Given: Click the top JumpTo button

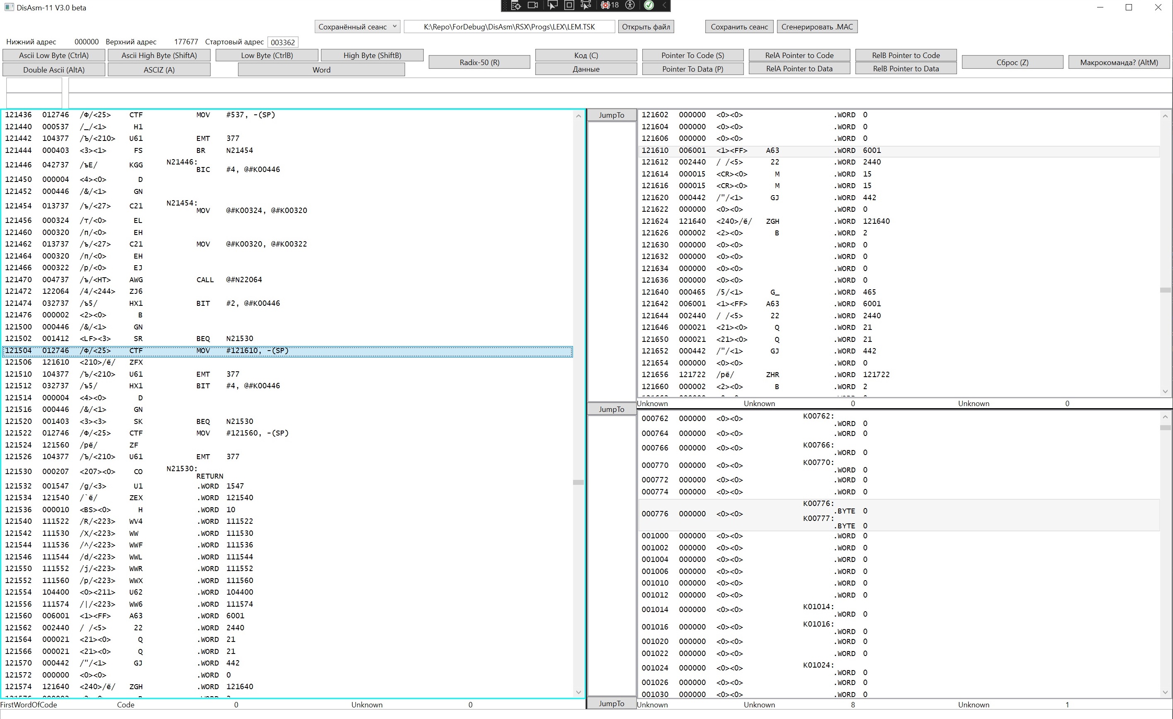Looking at the screenshot, I should (x=611, y=115).
